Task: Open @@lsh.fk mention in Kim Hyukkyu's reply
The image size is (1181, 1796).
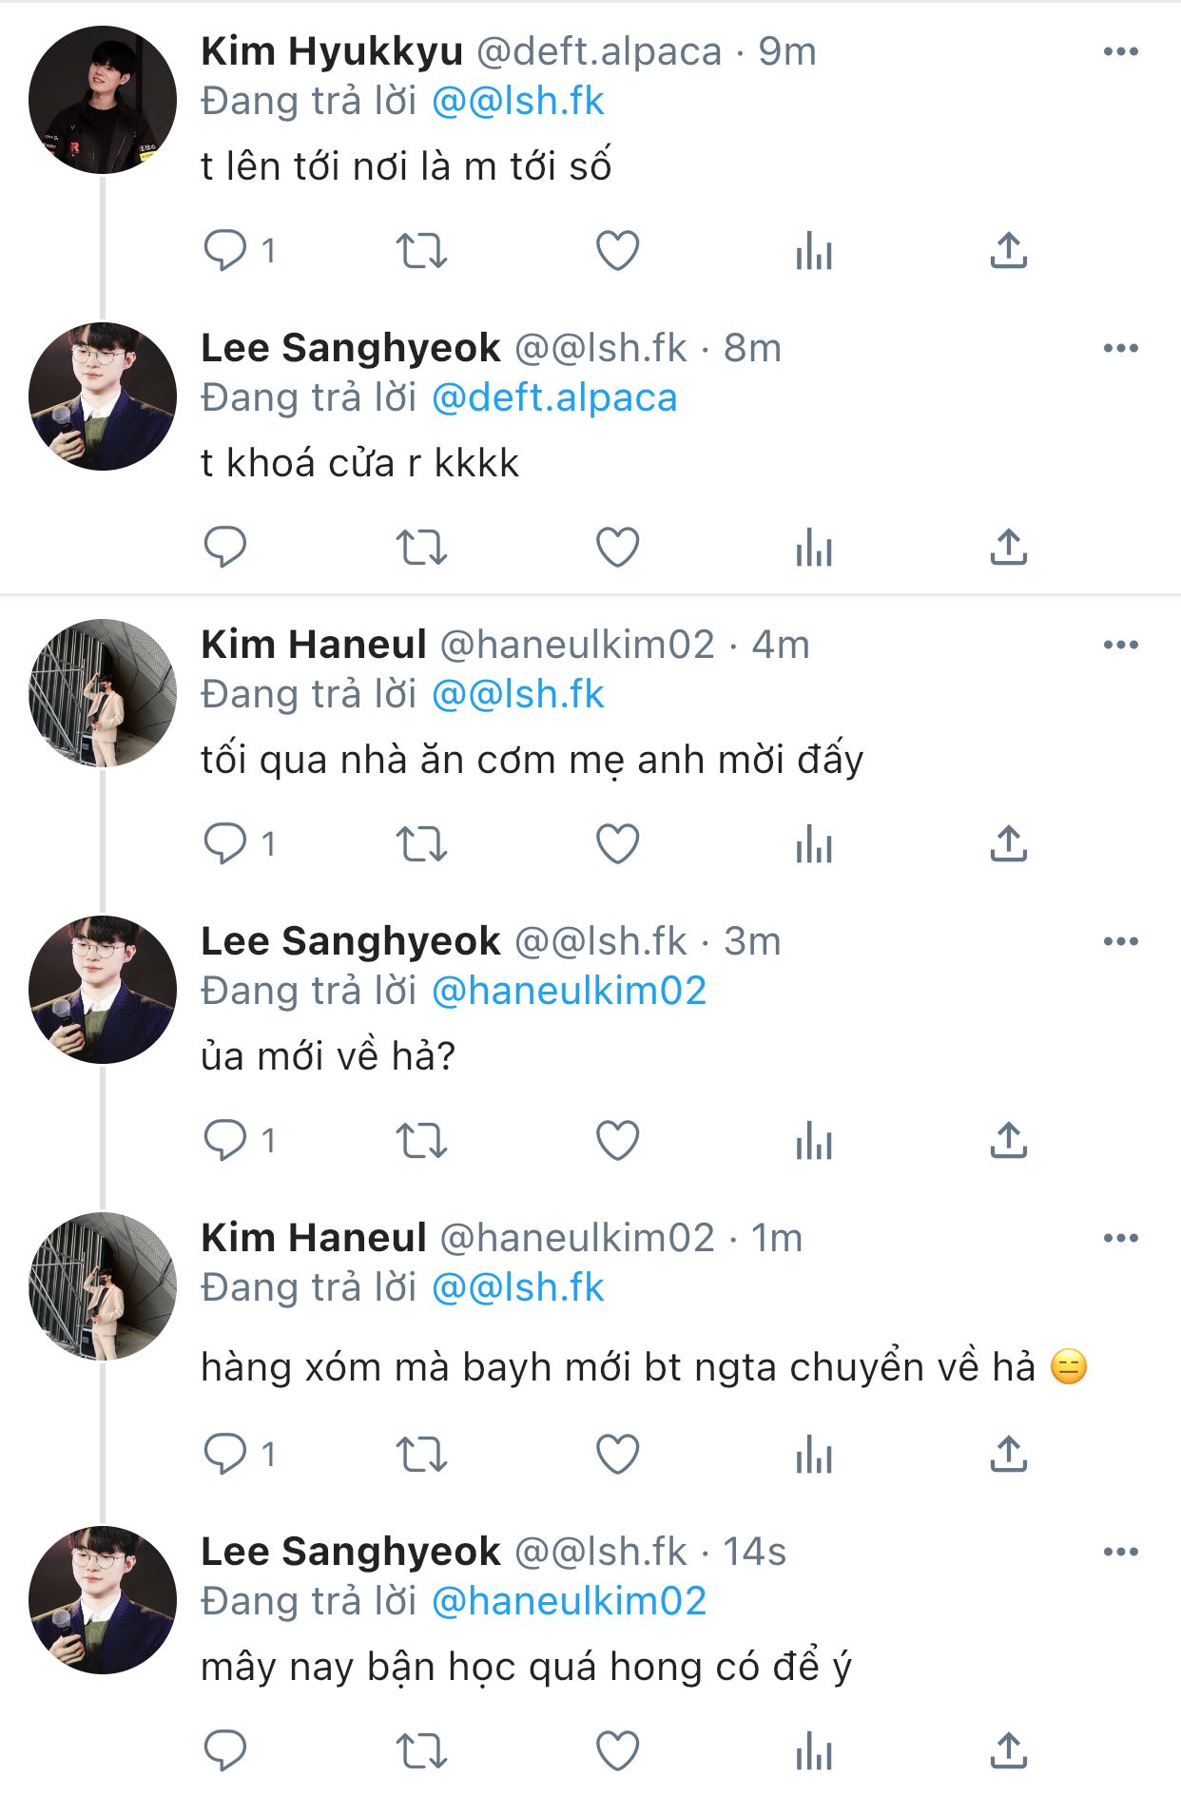Action: pyautogui.click(x=518, y=102)
